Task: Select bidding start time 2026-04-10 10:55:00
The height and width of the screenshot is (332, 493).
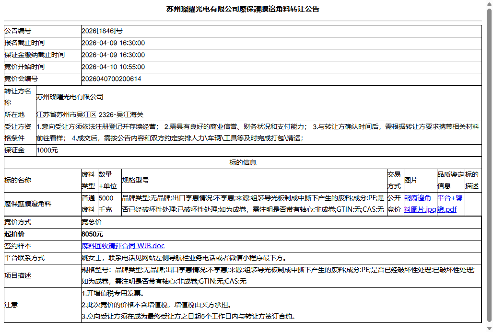Action: coord(113,67)
